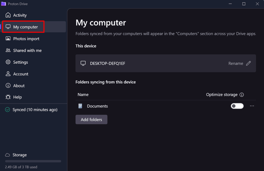The image size is (264, 171).
Task: Click the green synced checkmark icon
Action: [7, 110]
